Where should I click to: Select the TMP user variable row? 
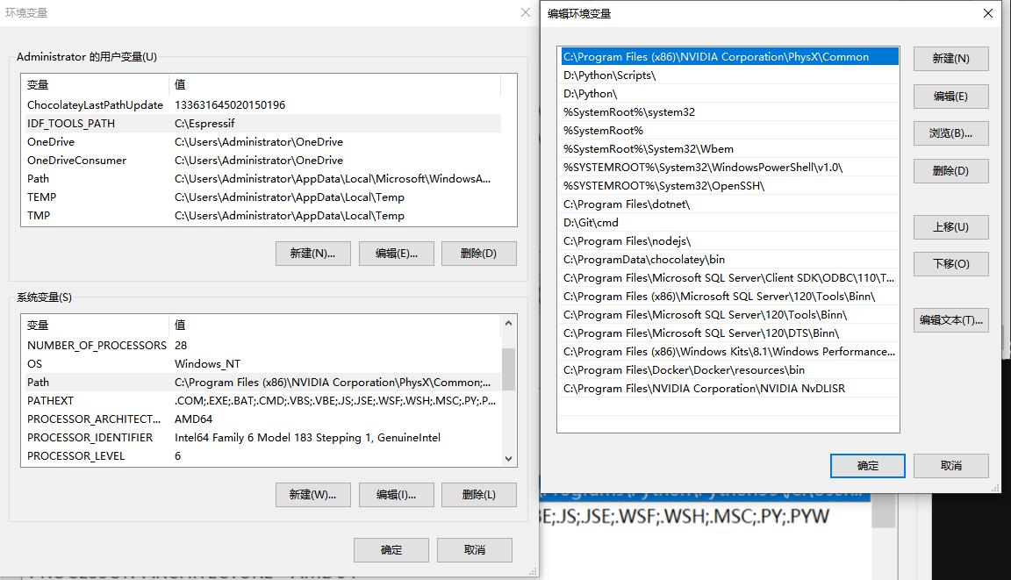click(x=262, y=215)
